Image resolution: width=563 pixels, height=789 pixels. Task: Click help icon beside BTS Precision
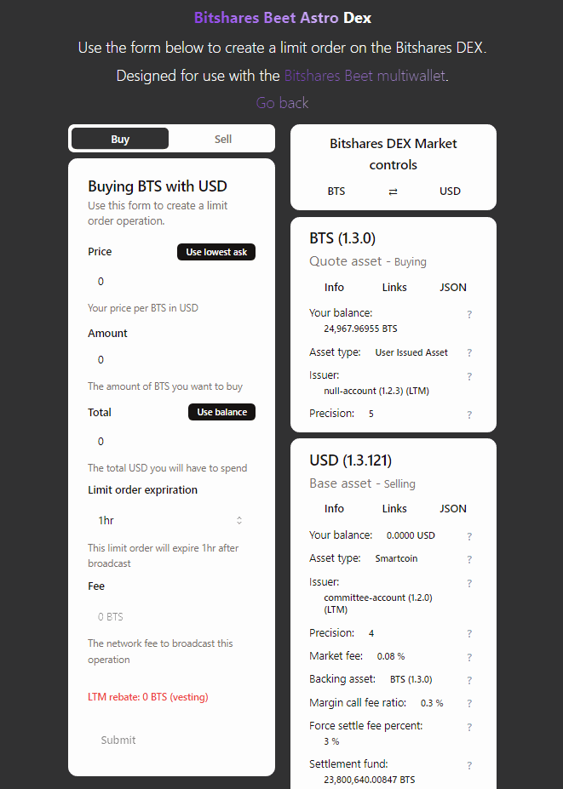tap(469, 415)
